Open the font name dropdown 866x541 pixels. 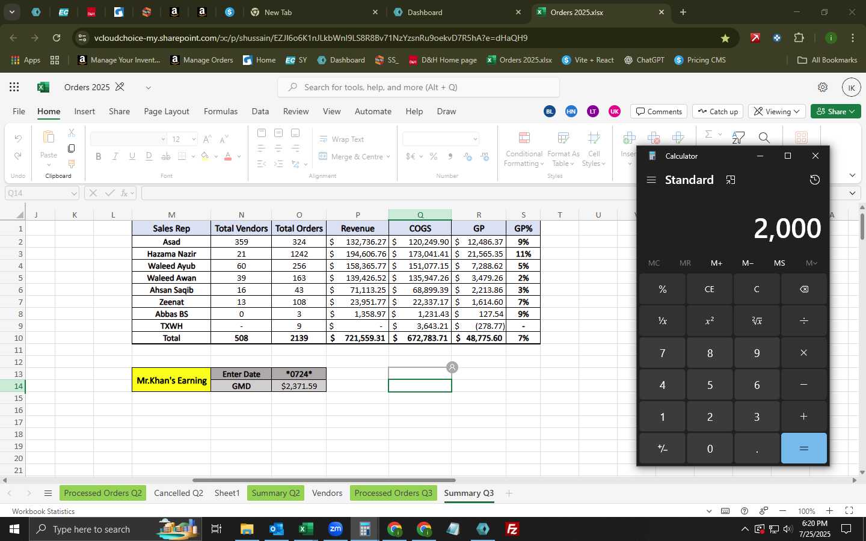163,139
